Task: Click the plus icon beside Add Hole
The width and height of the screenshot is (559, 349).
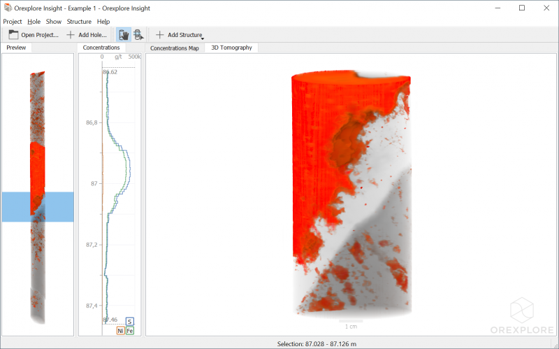Action: (71, 34)
